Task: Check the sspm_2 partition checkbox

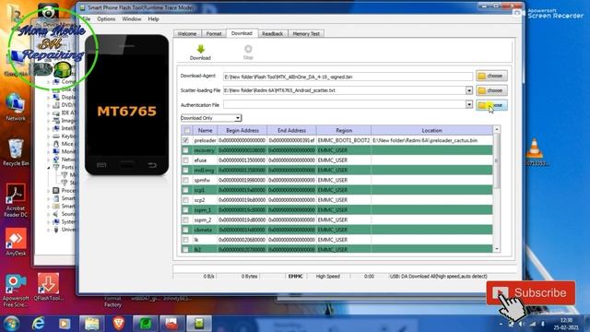Action: tap(185, 219)
